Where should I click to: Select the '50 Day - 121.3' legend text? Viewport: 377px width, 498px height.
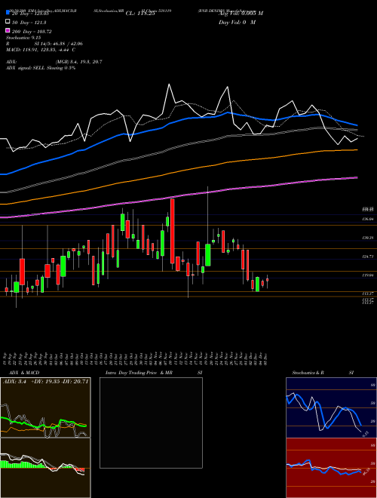(29, 23)
